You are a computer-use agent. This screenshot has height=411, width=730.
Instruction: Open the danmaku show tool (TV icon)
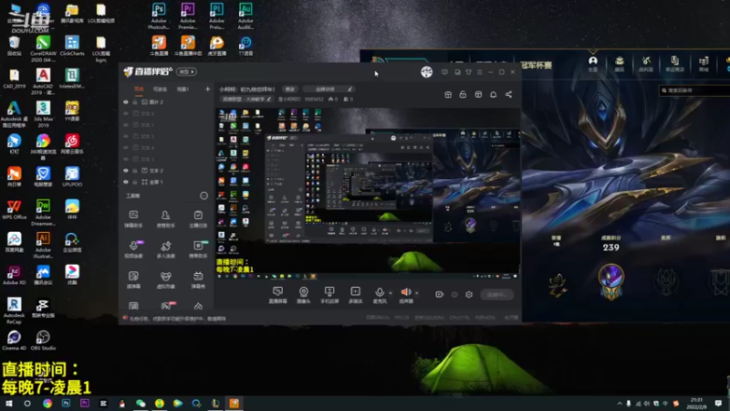198,279
